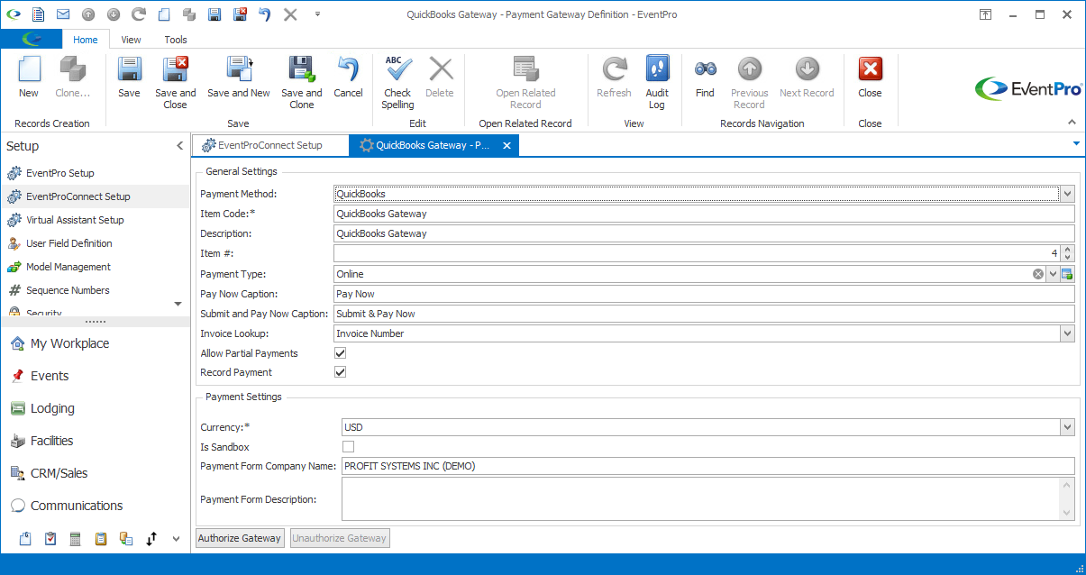1086x575 pixels.
Task: Click floppy save icon in quick access toolbar
Action: tap(214, 14)
